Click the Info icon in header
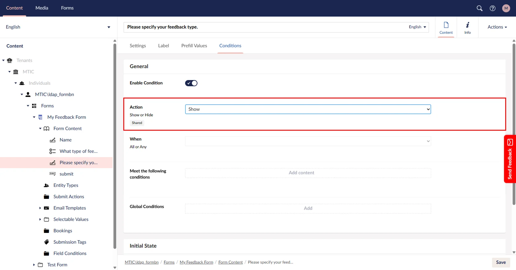Image resolution: width=516 pixels, height=270 pixels. click(x=467, y=27)
